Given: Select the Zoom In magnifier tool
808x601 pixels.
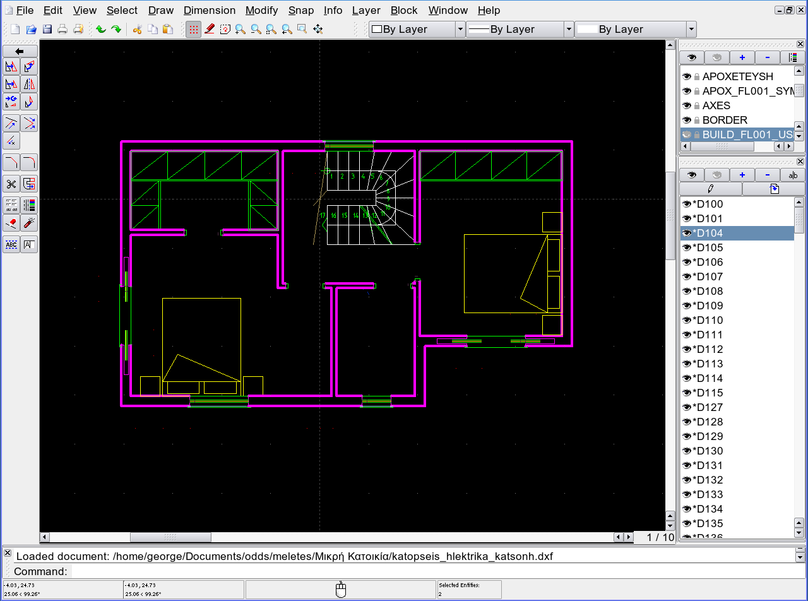Looking at the screenshot, I should (x=241, y=29).
